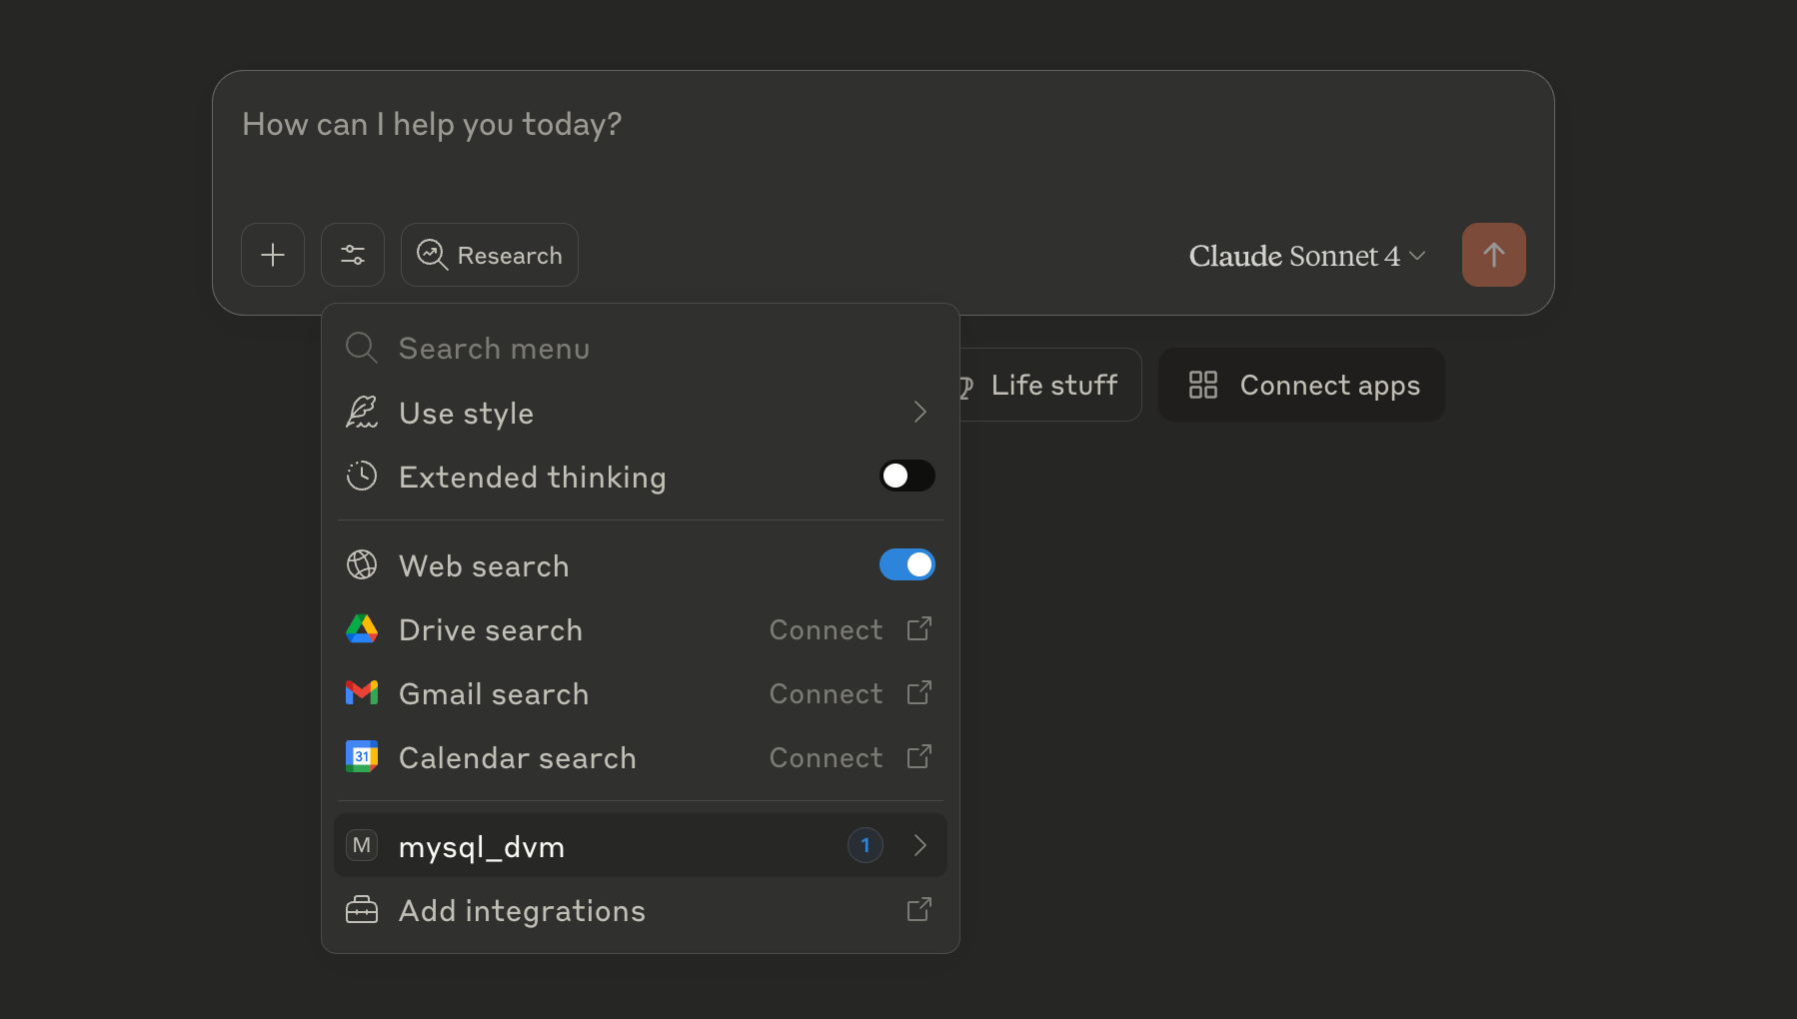Select the Calendar search row label

tap(517, 758)
